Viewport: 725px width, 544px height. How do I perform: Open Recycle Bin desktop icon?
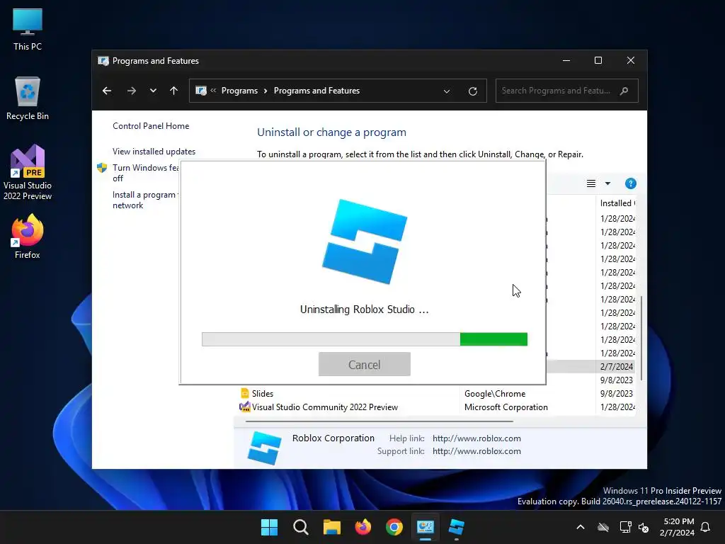click(x=28, y=98)
